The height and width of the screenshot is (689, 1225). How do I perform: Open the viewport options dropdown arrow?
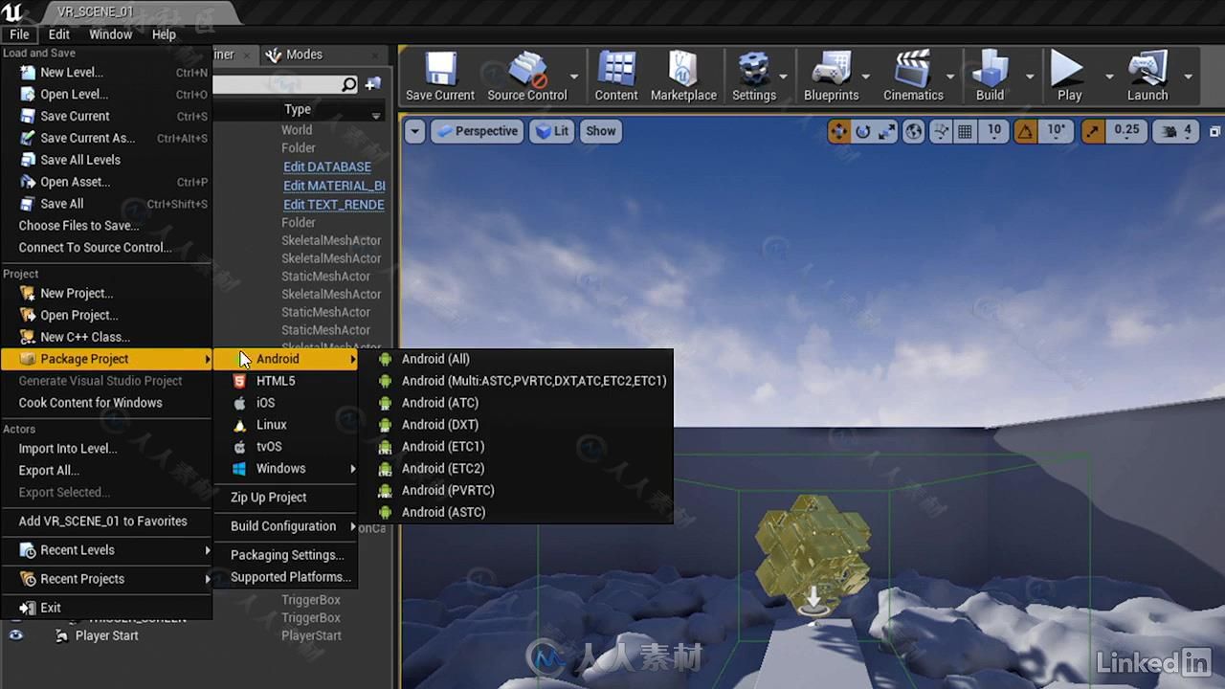[x=414, y=131]
